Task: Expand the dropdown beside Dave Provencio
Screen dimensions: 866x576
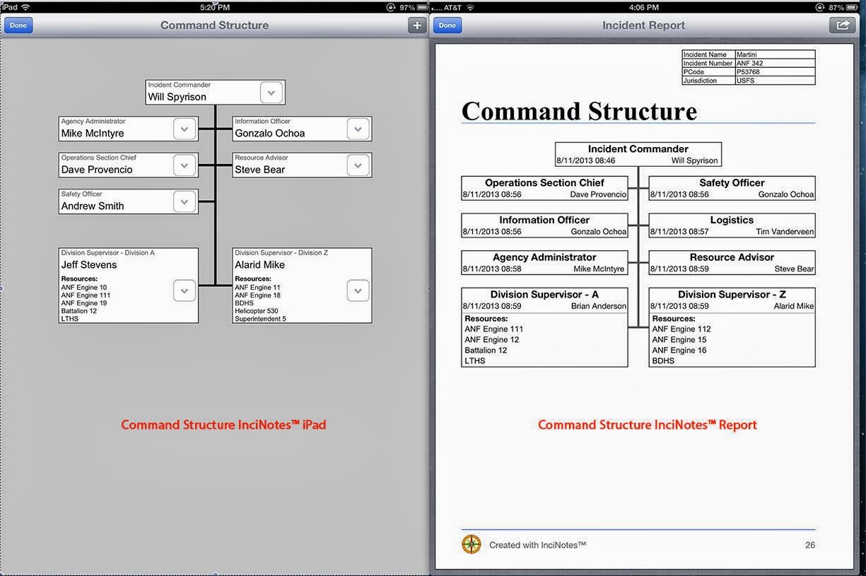Action: (184, 165)
